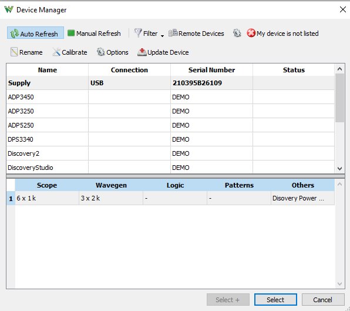Toggle Auto Refresh mode

coord(35,33)
